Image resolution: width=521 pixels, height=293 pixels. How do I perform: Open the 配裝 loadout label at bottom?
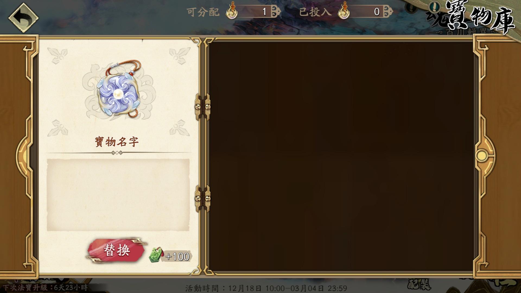[x=419, y=285]
